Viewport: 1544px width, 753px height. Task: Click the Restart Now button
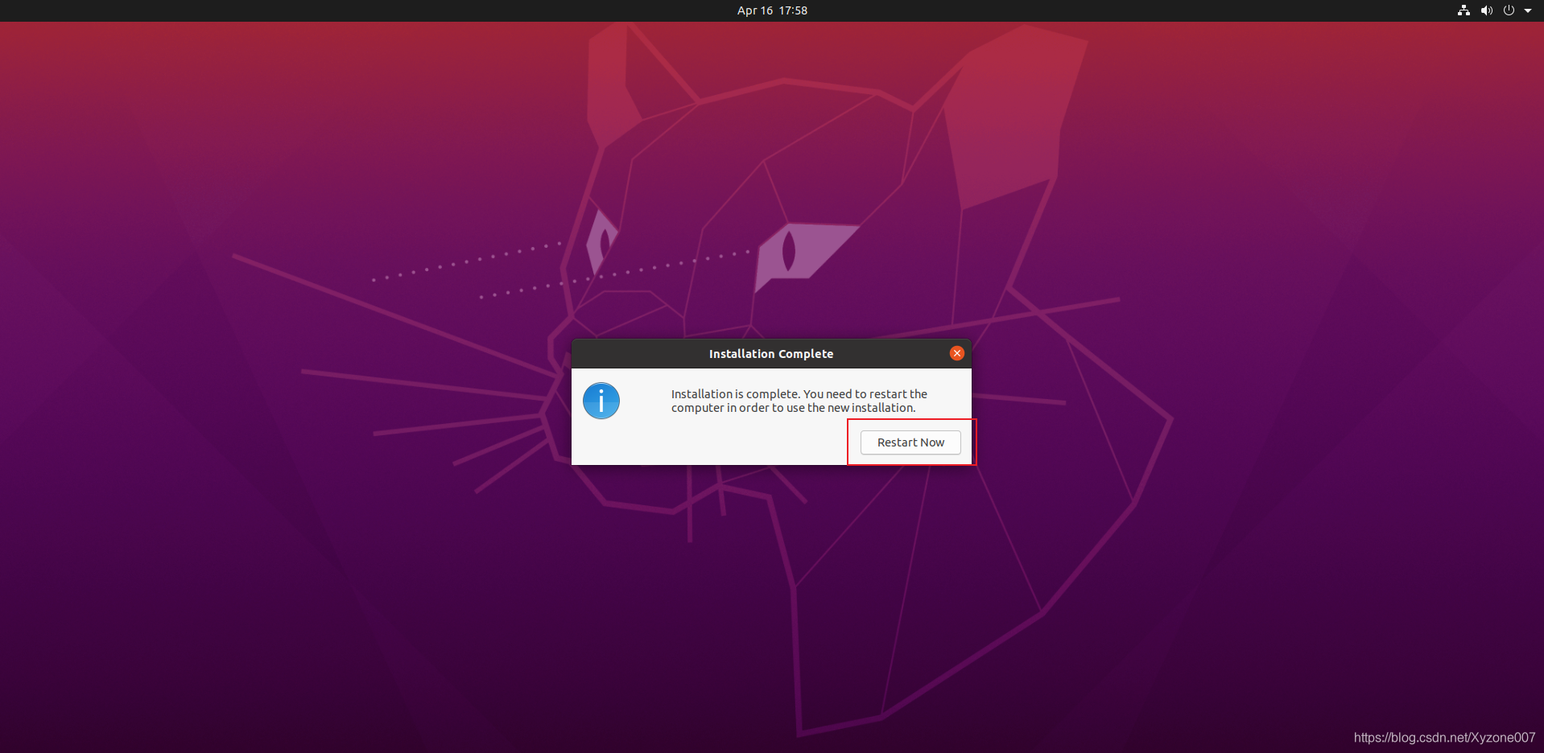point(910,442)
